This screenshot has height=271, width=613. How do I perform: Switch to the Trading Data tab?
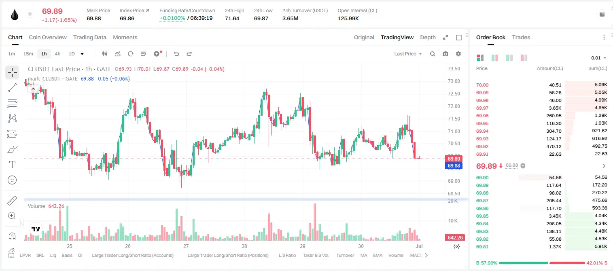tap(90, 37)
